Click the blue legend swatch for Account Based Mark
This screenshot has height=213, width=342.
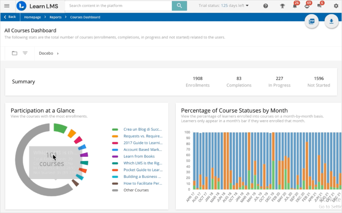click(115, 150)
